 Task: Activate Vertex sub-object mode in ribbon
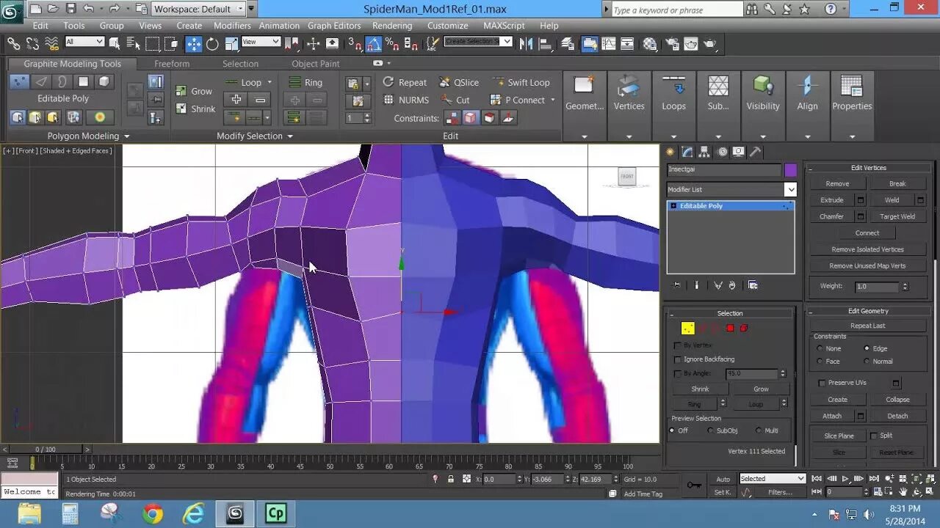[20, 81]
